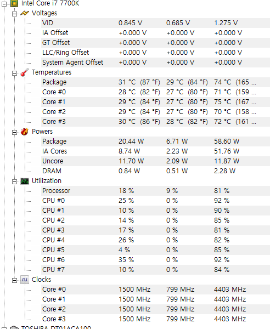Select the System Agent Offset row
Image resolution: width=270 pixels, height=329 pixels.
tap(155, 63)
